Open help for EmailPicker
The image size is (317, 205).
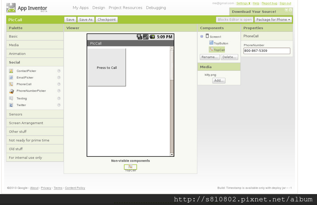[x=59, y=77]
